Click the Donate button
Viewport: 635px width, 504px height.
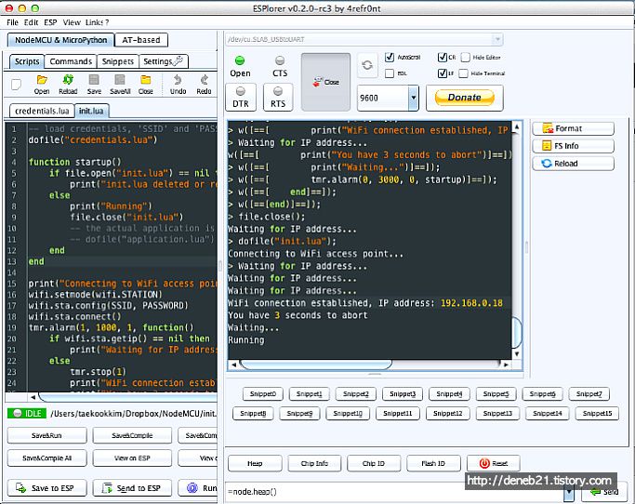tap(465, 98)
